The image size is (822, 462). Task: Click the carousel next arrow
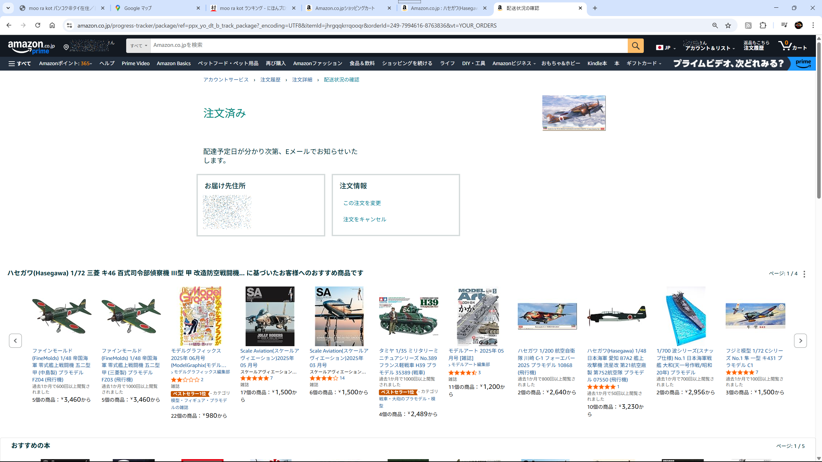tap(800, 341)
